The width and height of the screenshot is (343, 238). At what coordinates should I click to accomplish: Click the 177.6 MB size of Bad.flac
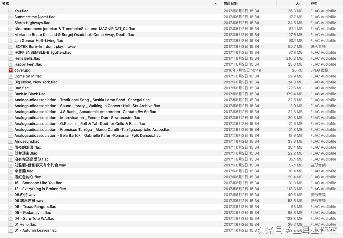pyautogui.click(x=295, y=88)
